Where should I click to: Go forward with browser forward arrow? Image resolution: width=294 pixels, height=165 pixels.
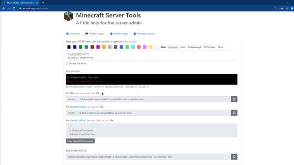point(9,8)
